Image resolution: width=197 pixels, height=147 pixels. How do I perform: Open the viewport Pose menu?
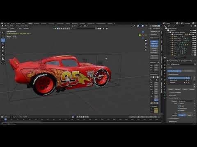pos(27,26)
